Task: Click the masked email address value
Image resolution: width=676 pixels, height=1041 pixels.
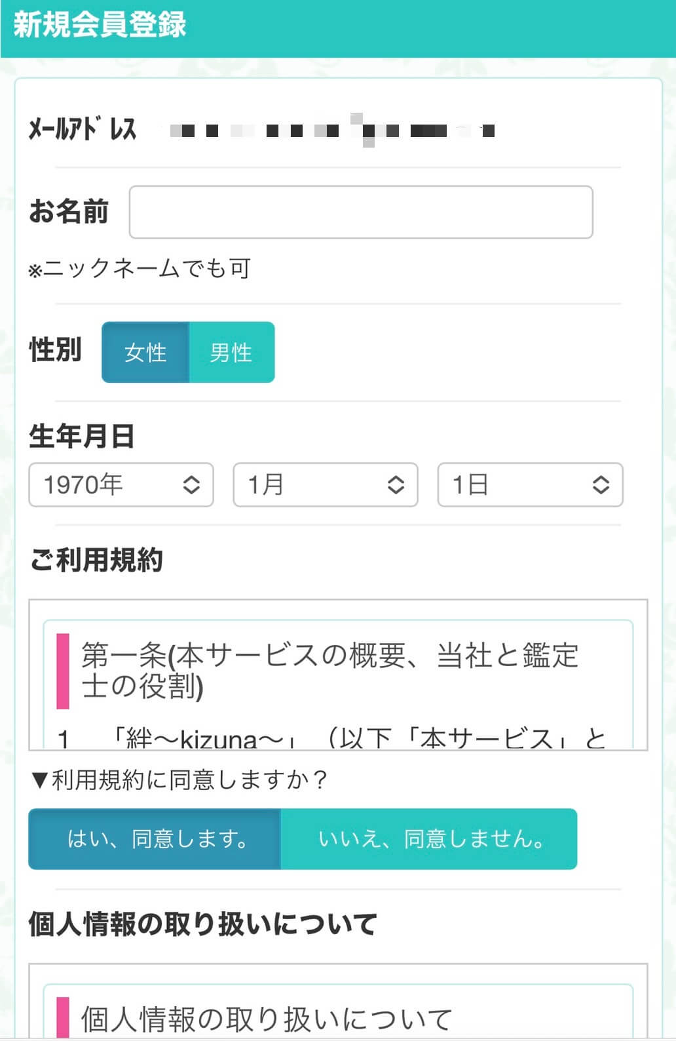Action: click(x=331, y=130)
